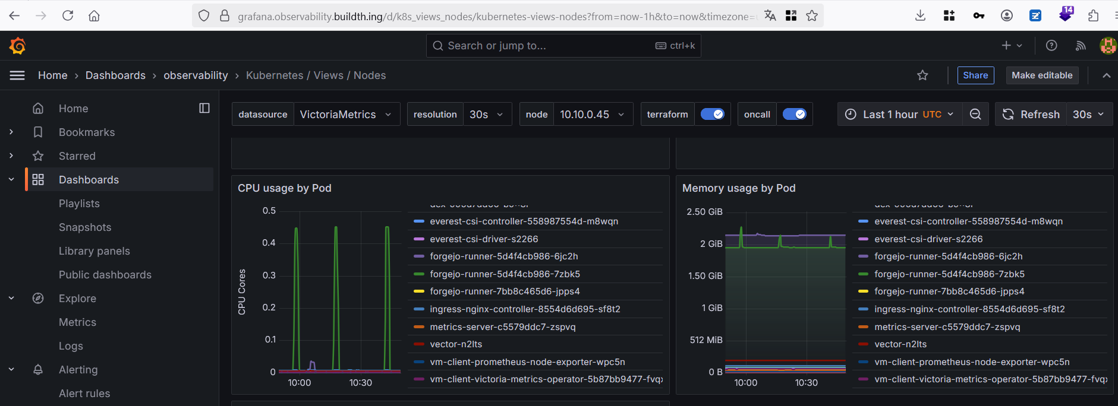Dock or undock the sidebar menu
1118x406 pixels.
(204, 108)
